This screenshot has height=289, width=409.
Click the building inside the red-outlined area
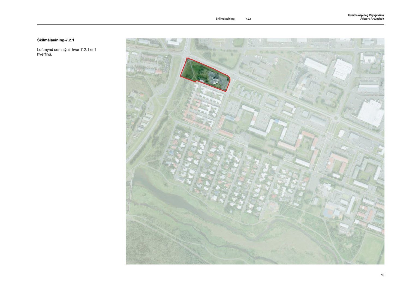point(215,79)
